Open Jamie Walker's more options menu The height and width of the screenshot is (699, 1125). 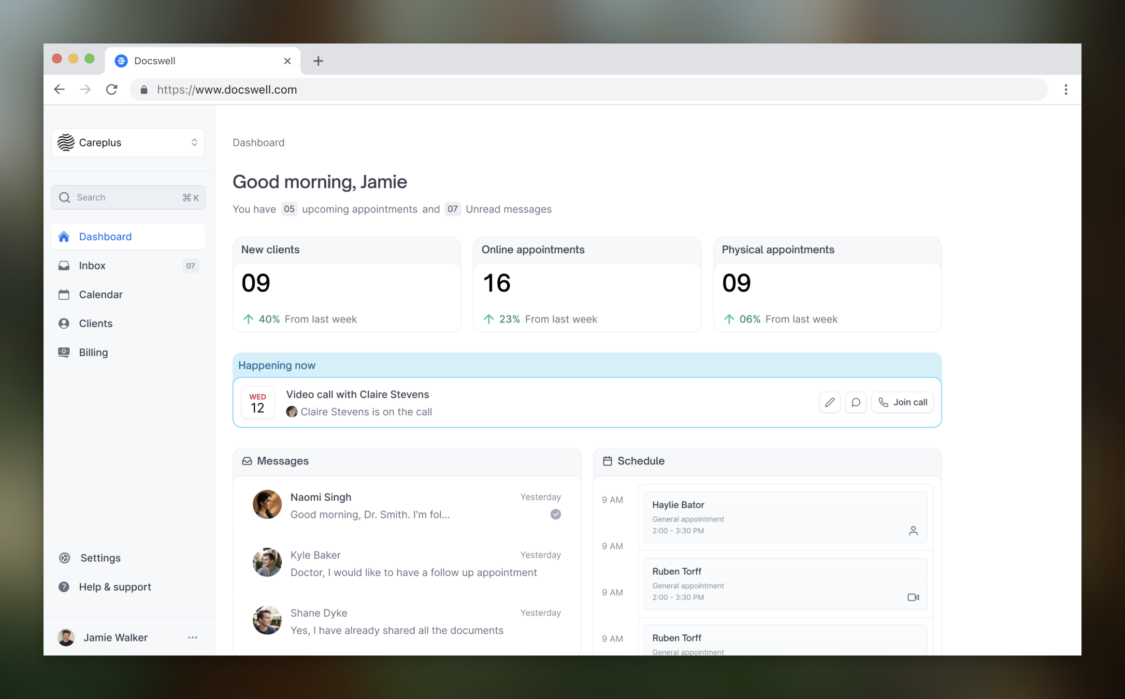tap(193, 637)
